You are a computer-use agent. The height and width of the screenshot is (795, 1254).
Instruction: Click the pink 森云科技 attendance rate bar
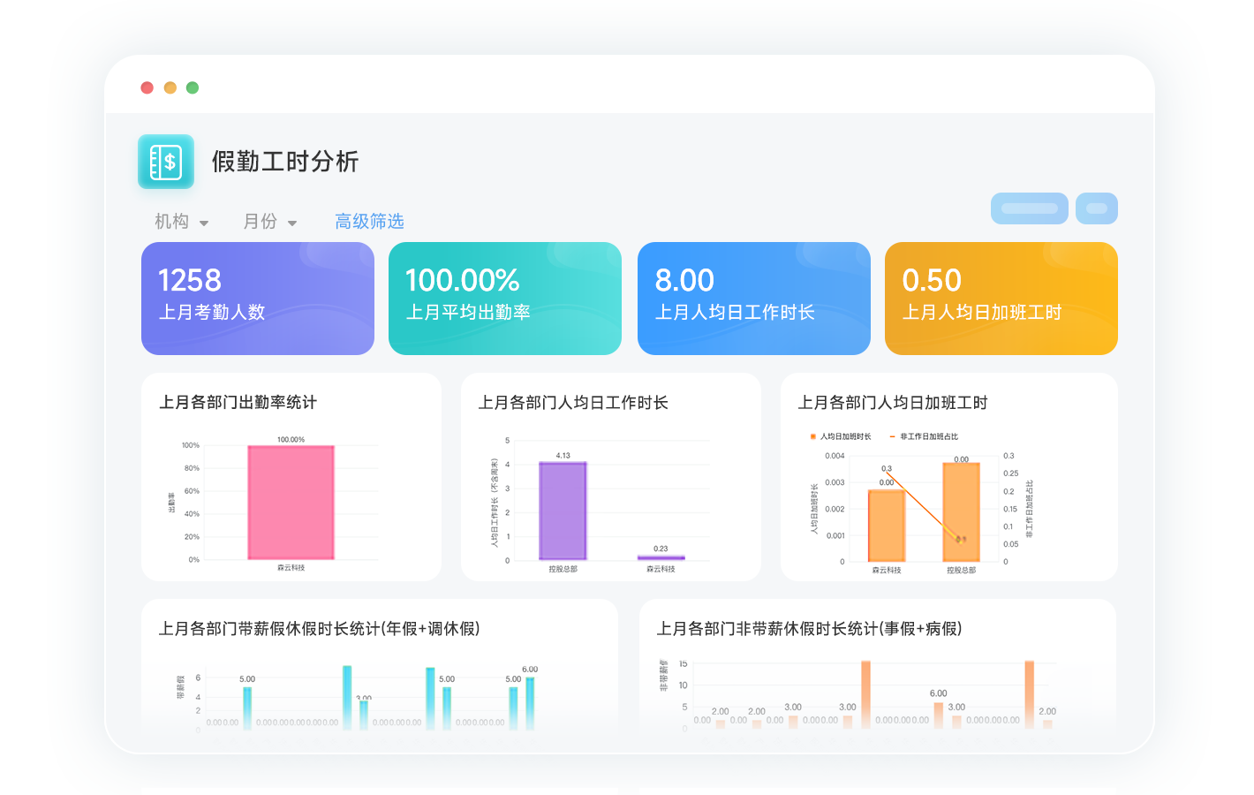coord(291,502)
